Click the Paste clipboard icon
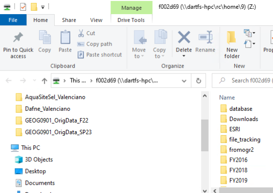 [65, 37]
